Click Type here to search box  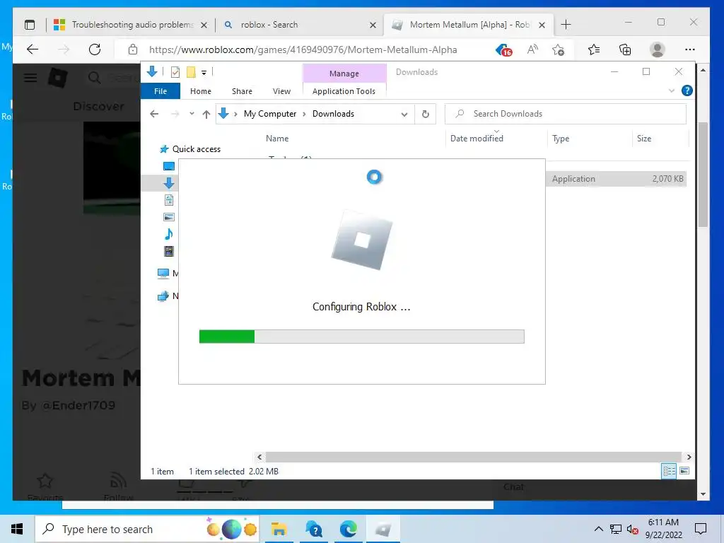pyautogui.click(x=147, y=529)
